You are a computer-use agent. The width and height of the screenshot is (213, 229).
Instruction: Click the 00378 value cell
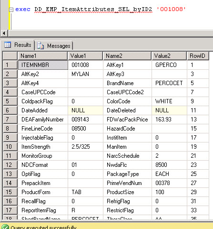169,183
